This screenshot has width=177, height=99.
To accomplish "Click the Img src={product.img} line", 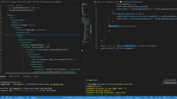I will point(54,59).
